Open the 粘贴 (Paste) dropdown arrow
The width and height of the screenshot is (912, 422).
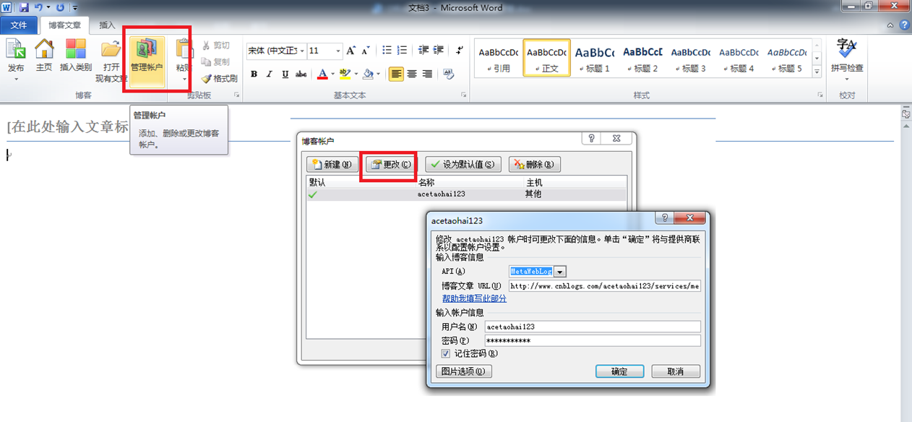184,78
